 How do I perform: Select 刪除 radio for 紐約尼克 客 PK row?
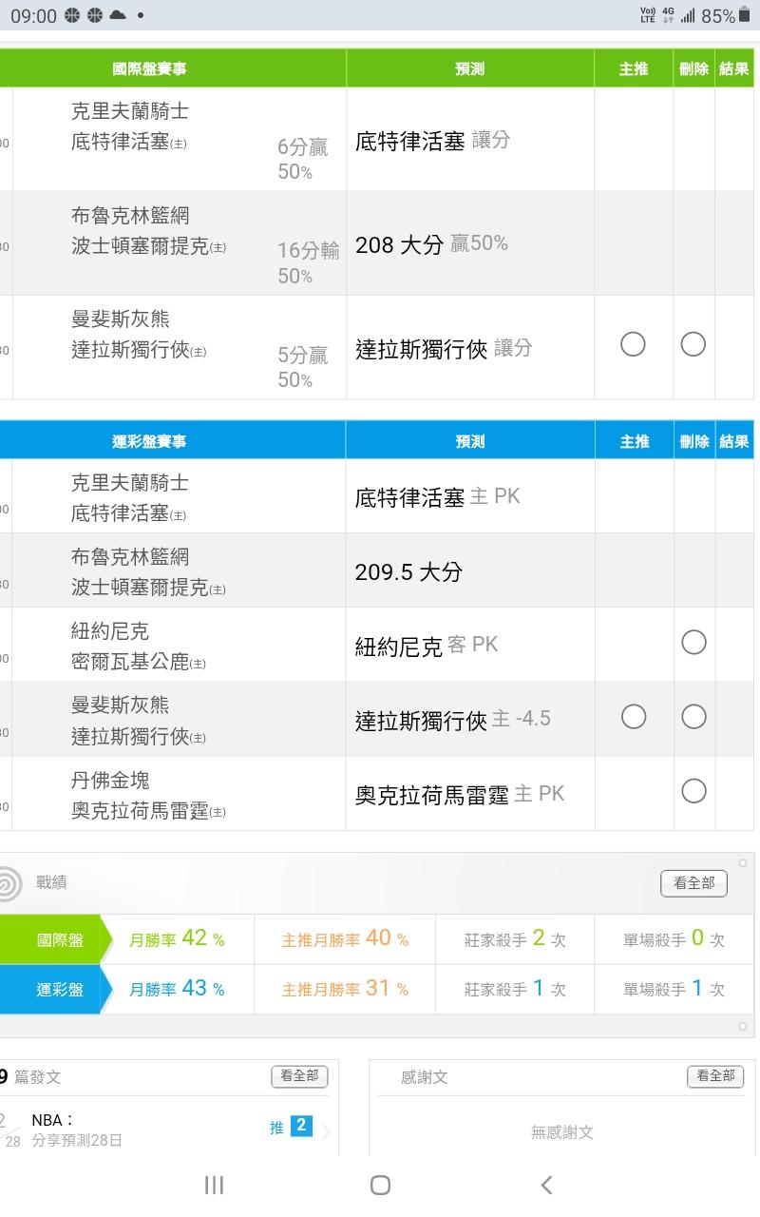[x=693, y=643]
